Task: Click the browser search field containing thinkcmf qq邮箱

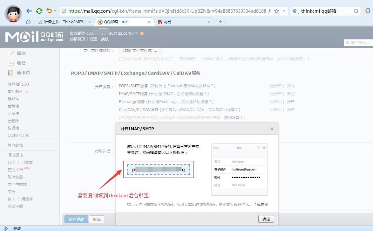Action: tap(326, 11)
